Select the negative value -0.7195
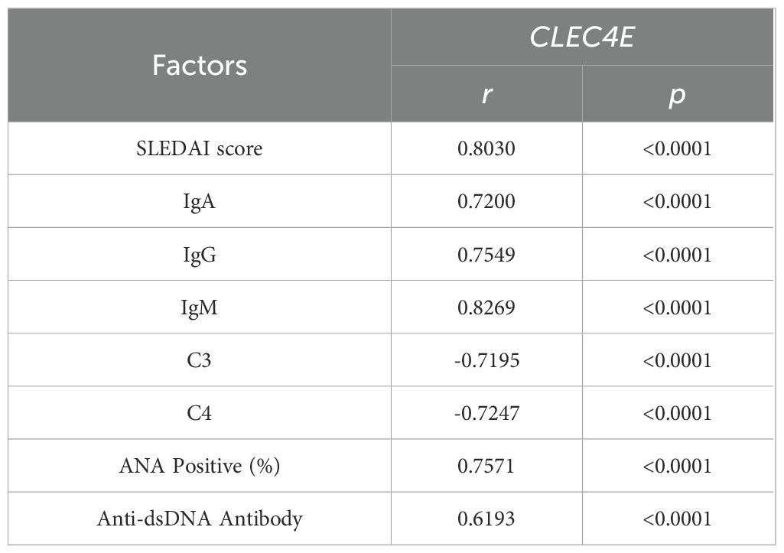Screen dimensions: 784x553 coord(486,360)
